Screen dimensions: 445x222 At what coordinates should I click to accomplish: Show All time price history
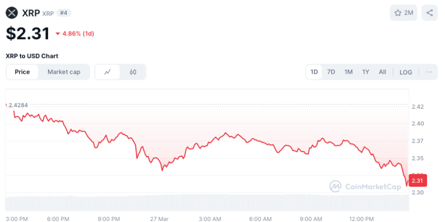coord(383,72)
